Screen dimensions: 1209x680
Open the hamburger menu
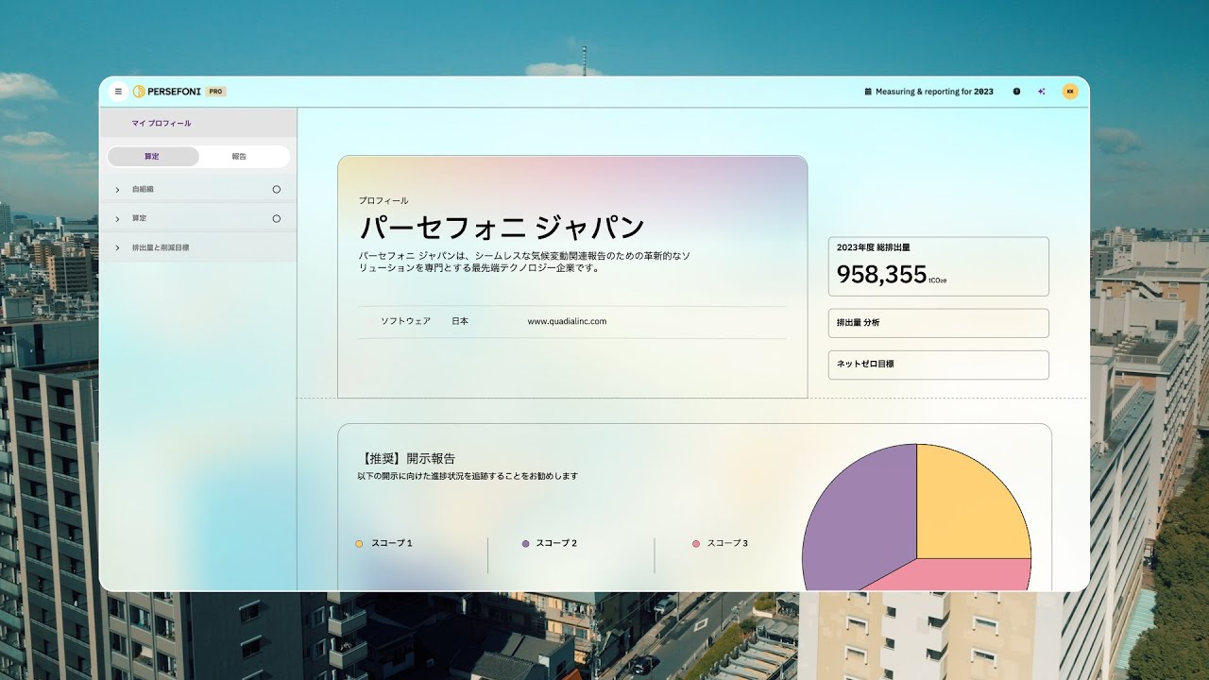118,92
